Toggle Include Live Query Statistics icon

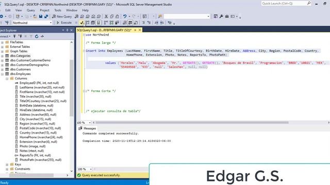(111, 23)
